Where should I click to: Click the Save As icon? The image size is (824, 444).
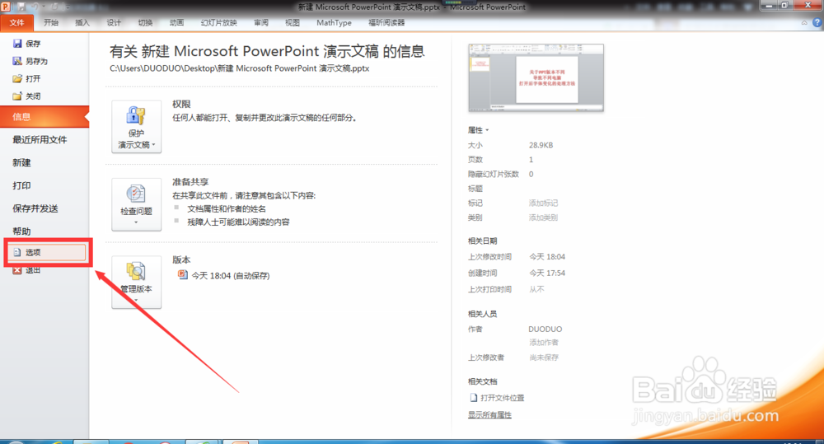pyautogui.click(x=17, y=61)
